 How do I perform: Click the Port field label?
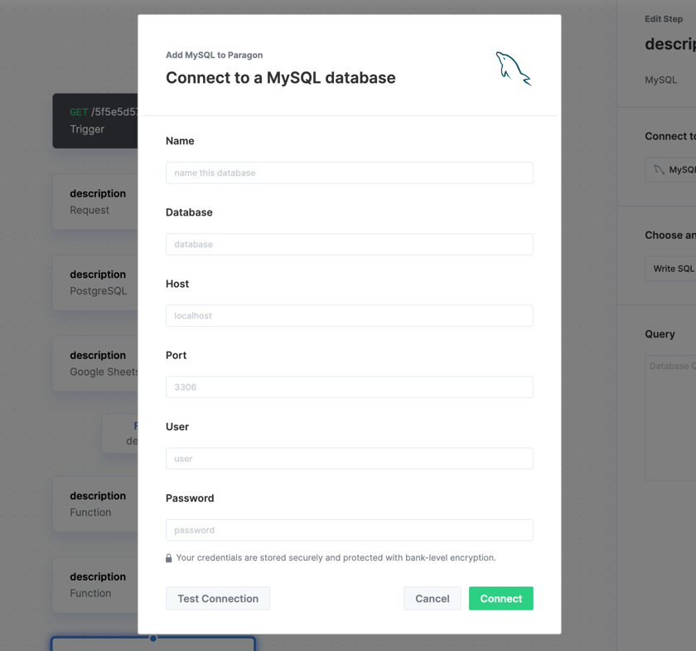click(x=176, y=356)
